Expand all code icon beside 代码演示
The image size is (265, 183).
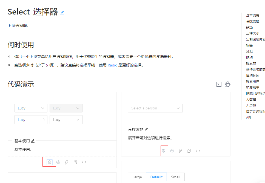pyautogui.click(x=219, y=84)
